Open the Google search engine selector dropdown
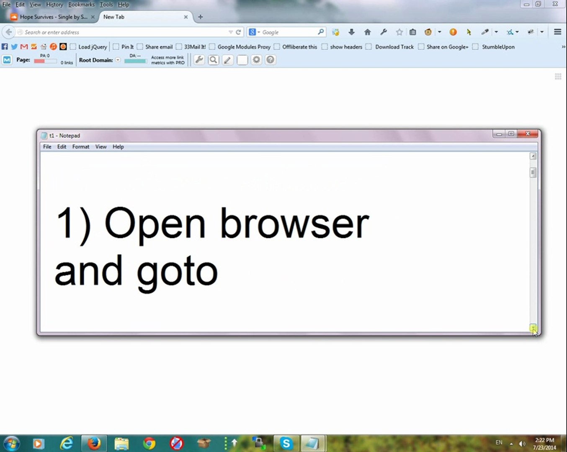The image size is (567, 452). (255, 32)
